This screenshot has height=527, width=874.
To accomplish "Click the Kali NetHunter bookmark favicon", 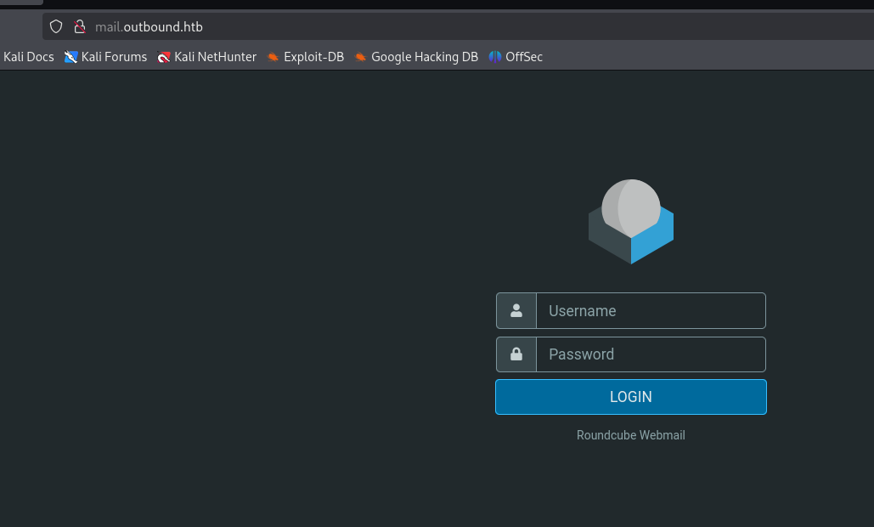I will coord(164,57).
